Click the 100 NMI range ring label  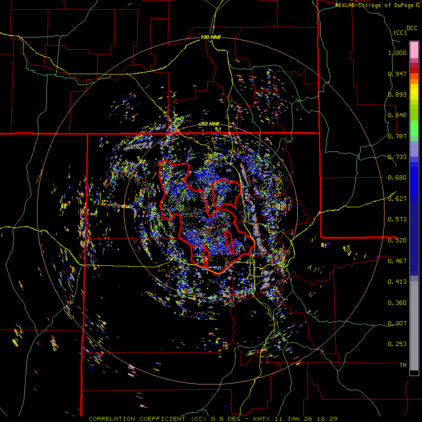pyautogui.click(x=211, y=37)
